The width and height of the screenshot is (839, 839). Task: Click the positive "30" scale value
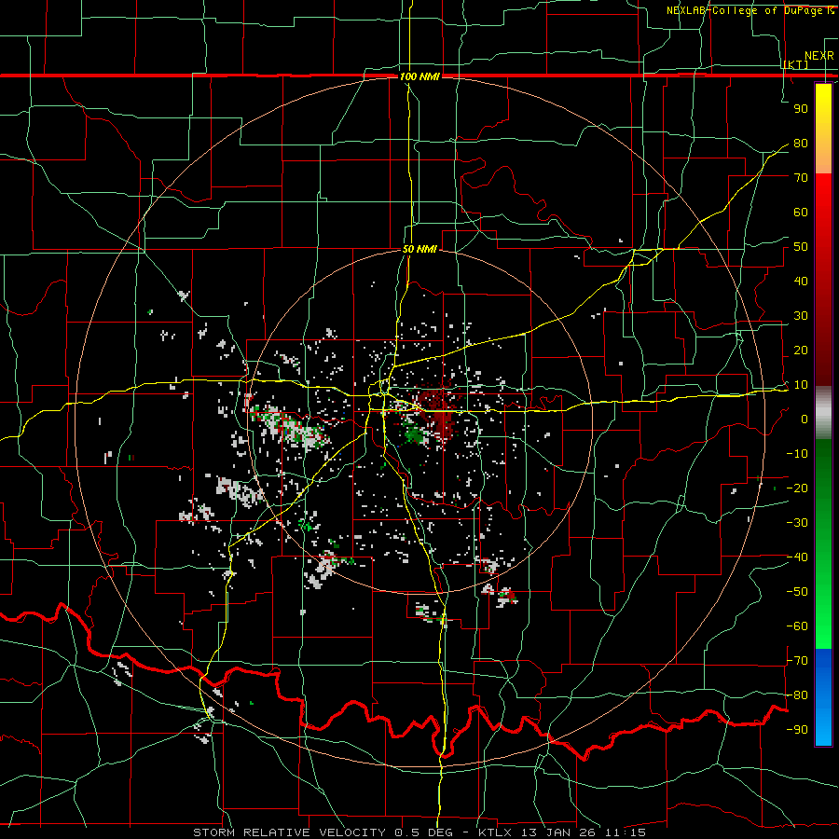point(801,316)
